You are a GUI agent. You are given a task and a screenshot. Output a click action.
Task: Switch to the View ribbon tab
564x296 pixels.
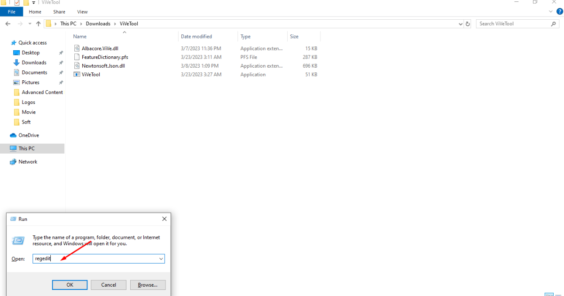[x=82, y=12]
